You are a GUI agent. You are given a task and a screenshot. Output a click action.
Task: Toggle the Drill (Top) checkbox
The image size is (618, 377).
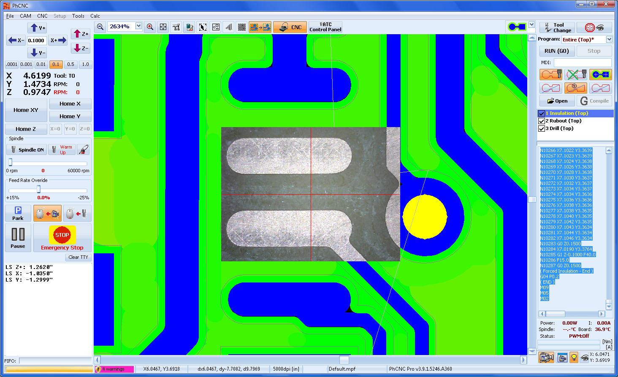click(x=542, y=128)
